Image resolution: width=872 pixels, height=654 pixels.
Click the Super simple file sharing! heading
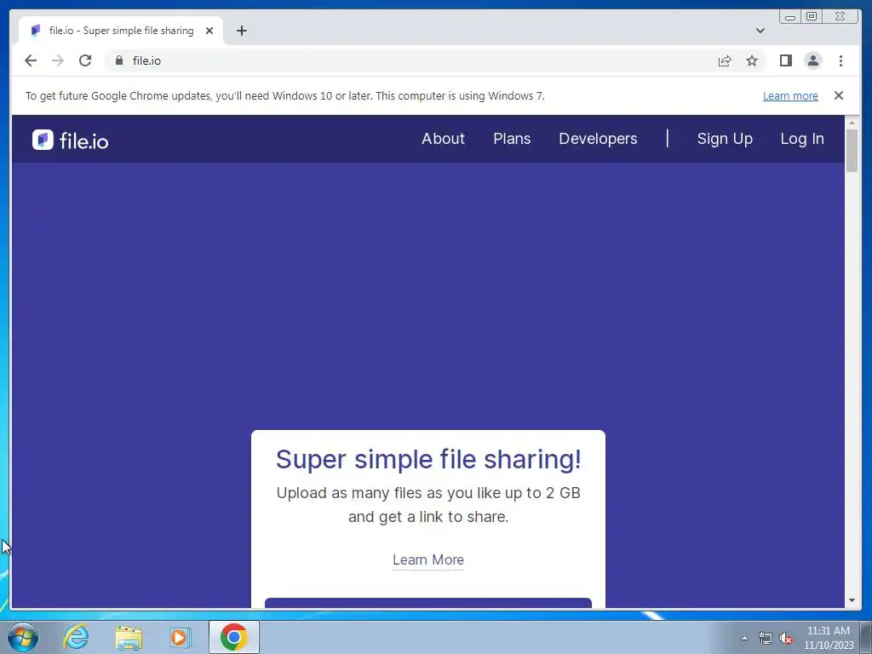[x=428, y=459]
